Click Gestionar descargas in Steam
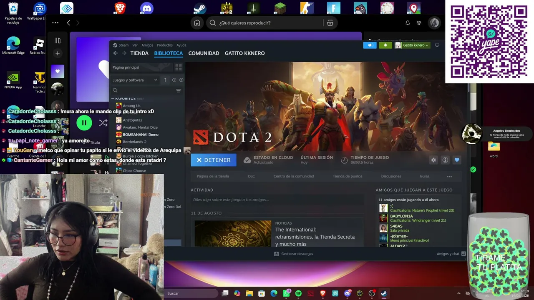Image resolution: width=534 pixels, height=300 pixels. [294, 254]
